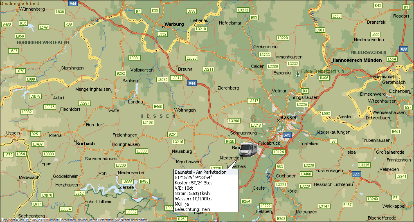Click the Korbach town marker square
Viewport: 414px width, 222px height.
[76, 141]
